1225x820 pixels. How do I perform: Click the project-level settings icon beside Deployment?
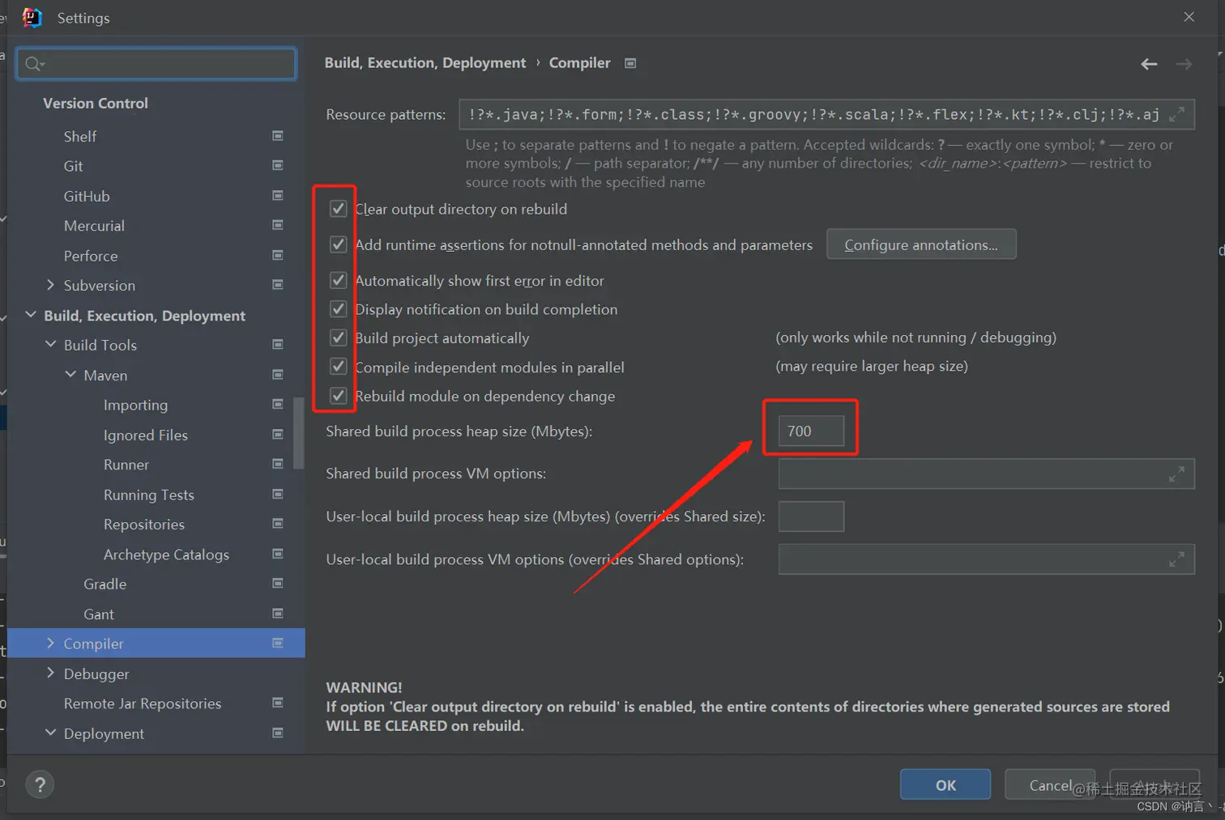click(278, 733)
